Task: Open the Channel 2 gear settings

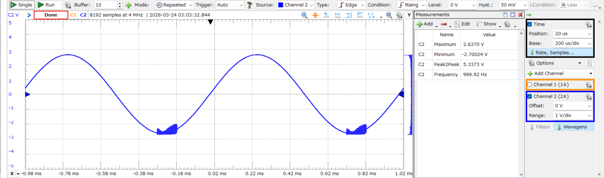Action: (588, 97)
